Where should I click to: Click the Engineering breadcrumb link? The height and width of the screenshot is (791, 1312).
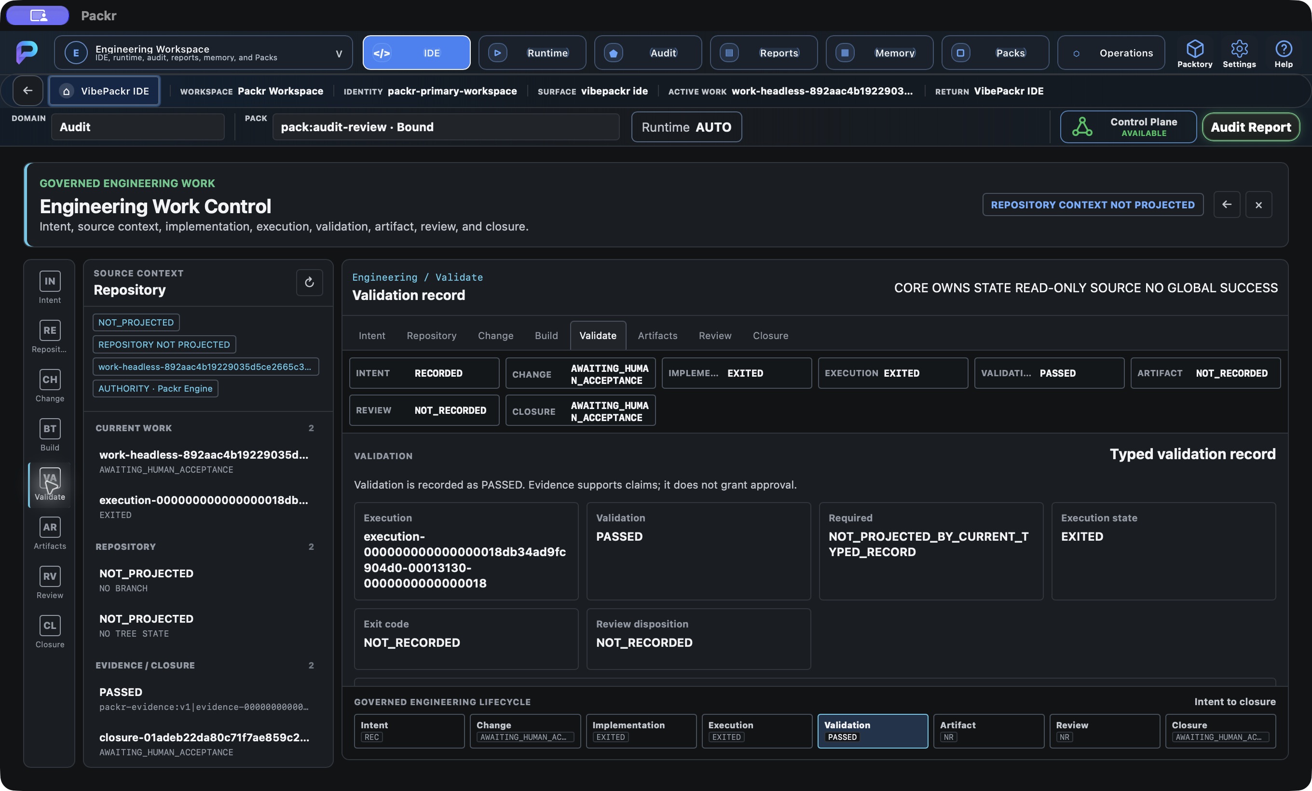point(384,277)
